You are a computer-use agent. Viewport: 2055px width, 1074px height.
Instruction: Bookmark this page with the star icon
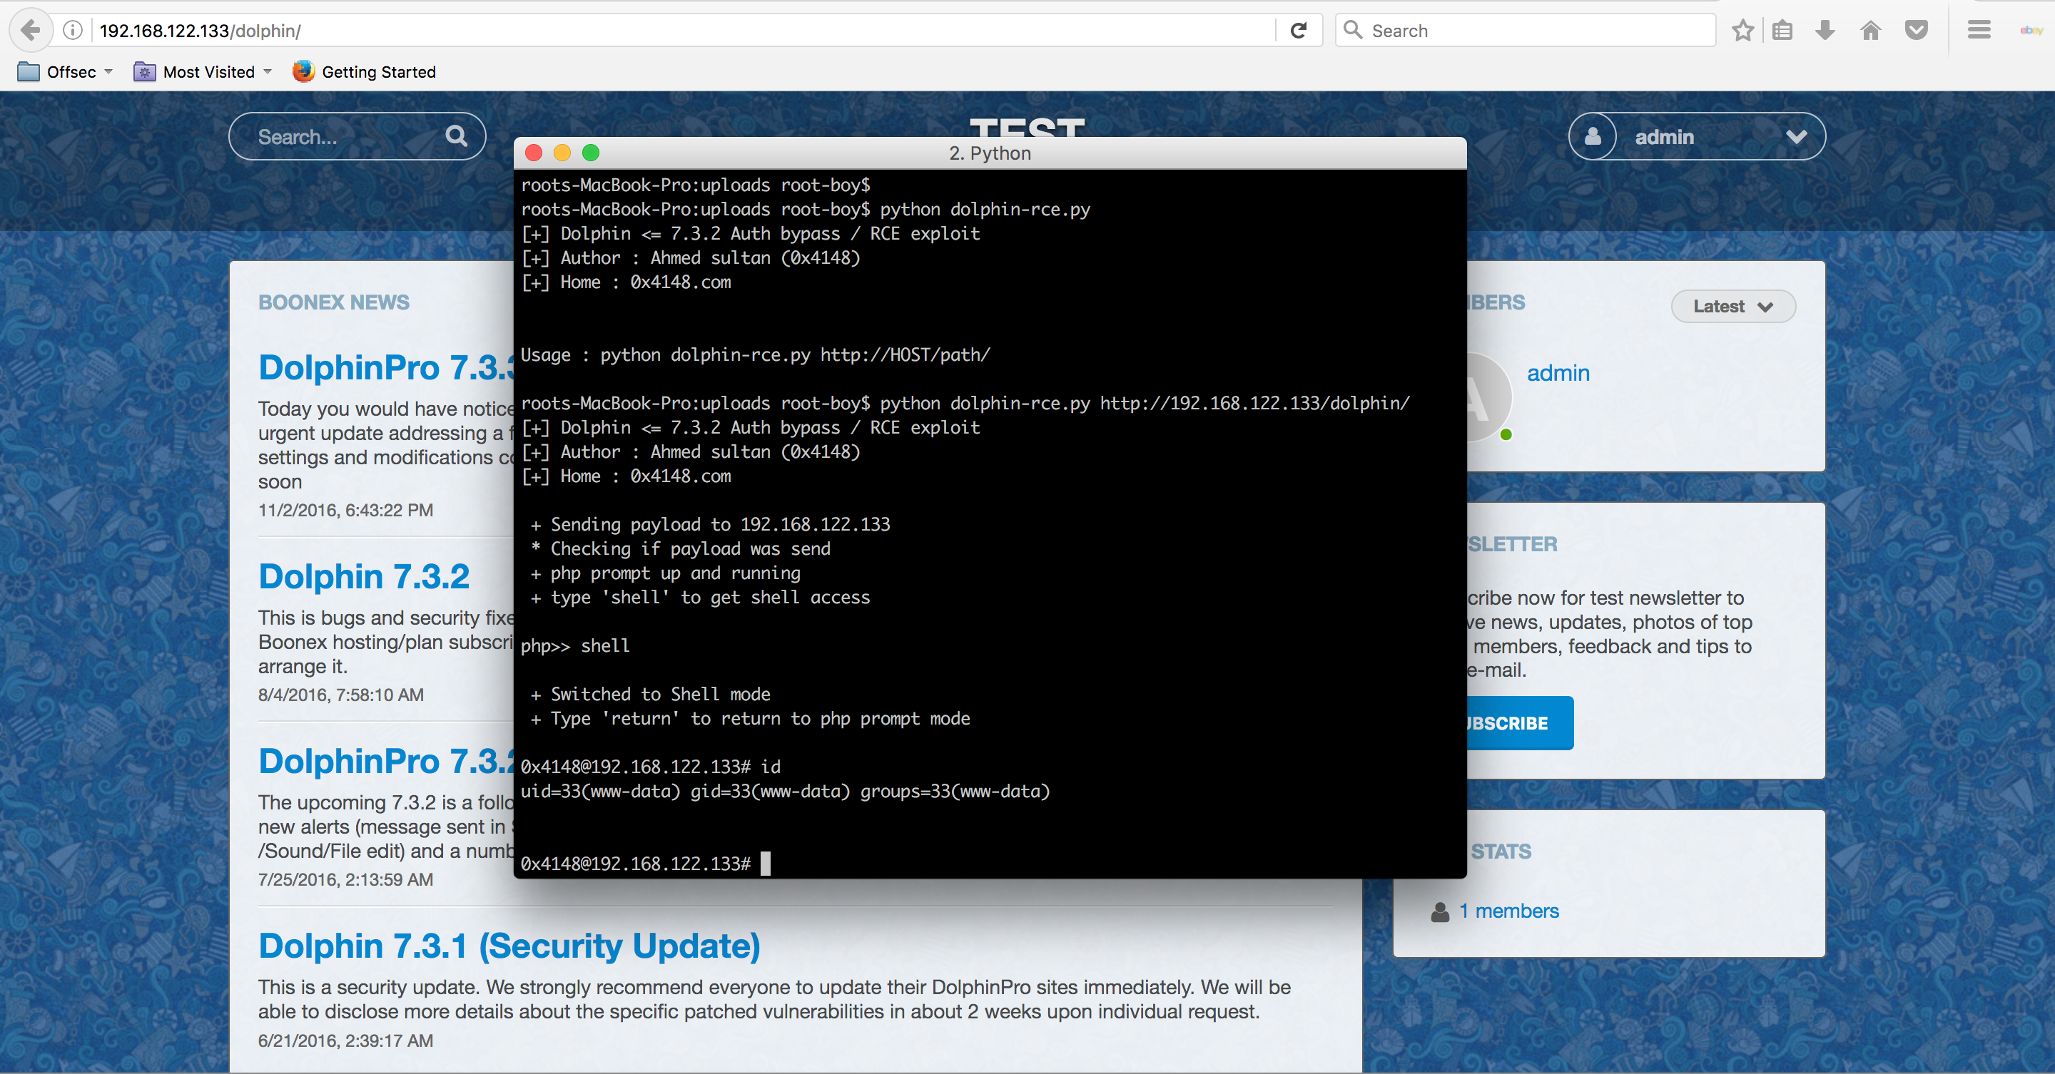[x=1743, y=30]
